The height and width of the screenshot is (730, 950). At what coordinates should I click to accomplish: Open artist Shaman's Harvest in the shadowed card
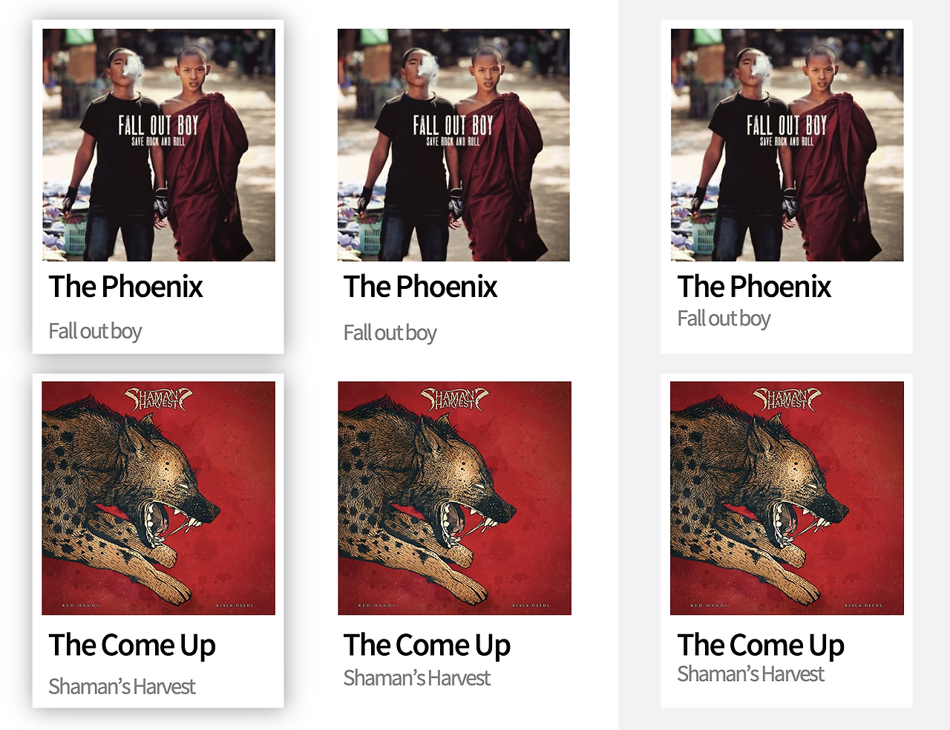[x=122, y=687]
